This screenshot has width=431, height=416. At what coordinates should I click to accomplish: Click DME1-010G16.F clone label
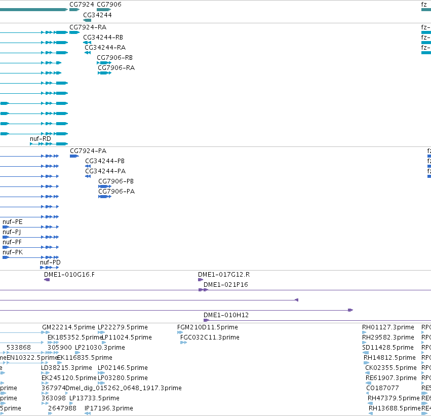[x=69, y=275]
